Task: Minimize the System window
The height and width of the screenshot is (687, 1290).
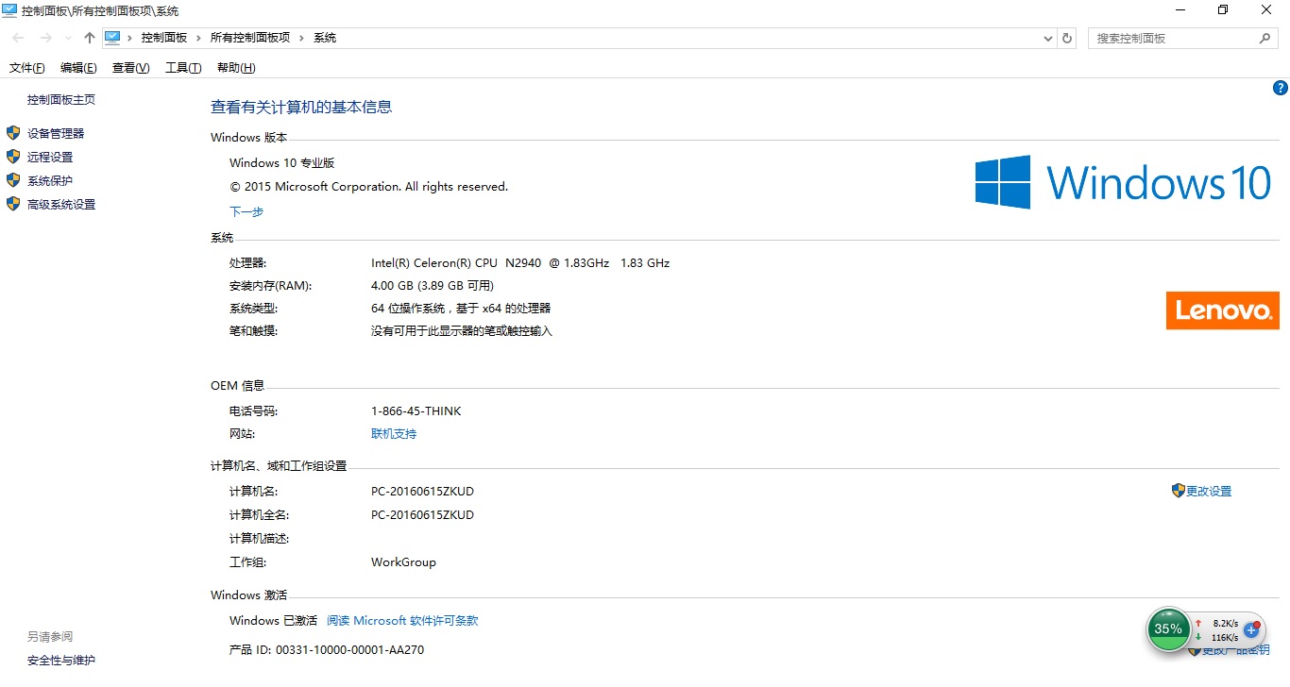Action: tap(1180, 10)
